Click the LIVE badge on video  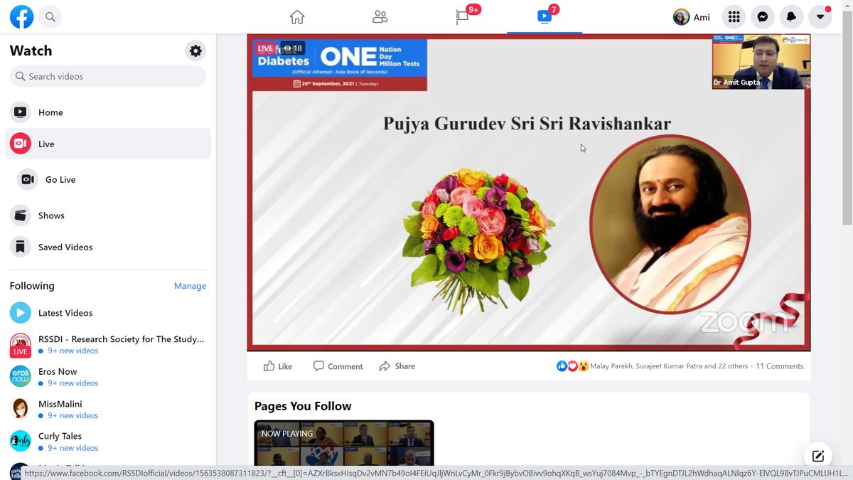tap(265, 48)
